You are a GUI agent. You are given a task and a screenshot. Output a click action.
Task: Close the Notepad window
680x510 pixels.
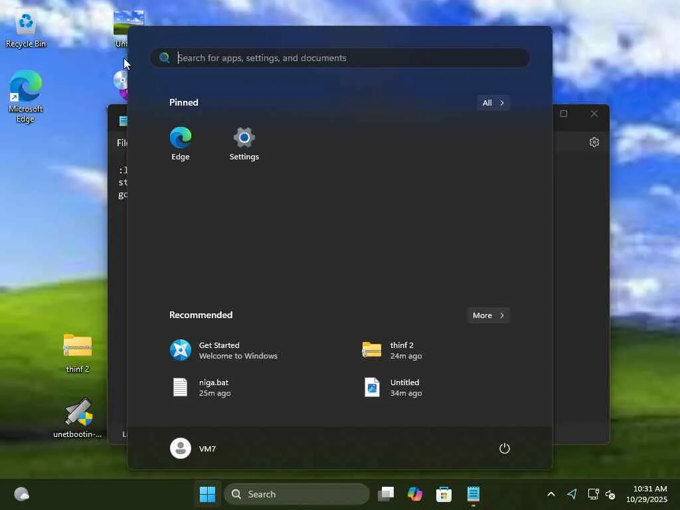(594, 114)
